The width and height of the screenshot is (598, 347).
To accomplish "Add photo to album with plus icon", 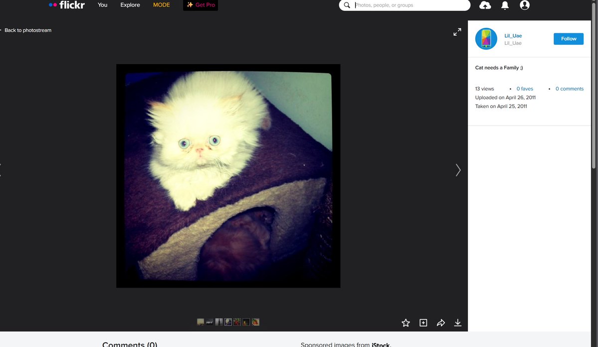I will [423, 323].
